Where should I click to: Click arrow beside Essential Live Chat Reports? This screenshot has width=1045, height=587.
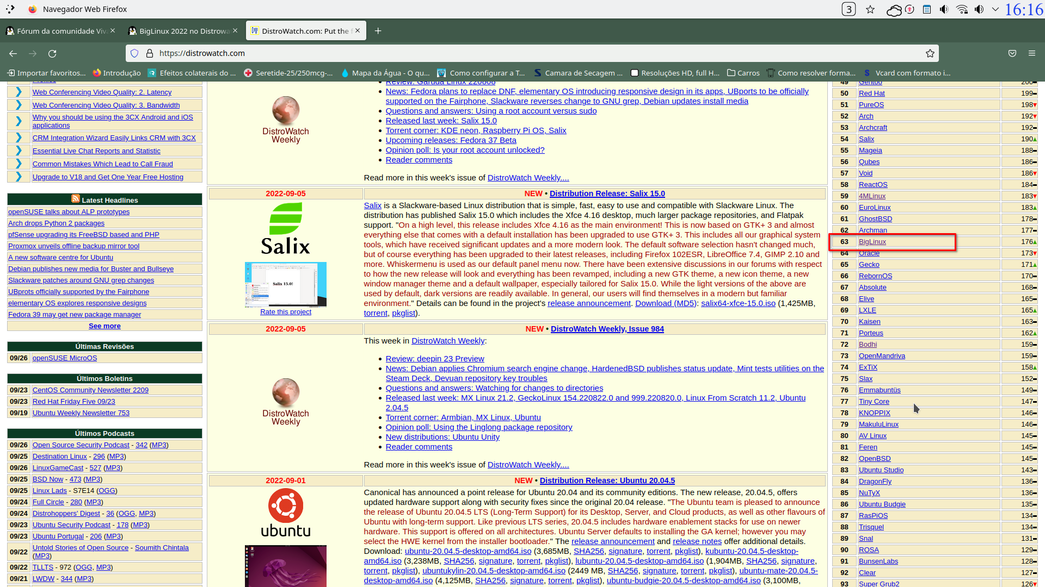19,151
